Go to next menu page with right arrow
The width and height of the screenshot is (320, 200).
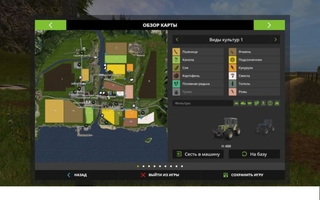pos(269,25)
